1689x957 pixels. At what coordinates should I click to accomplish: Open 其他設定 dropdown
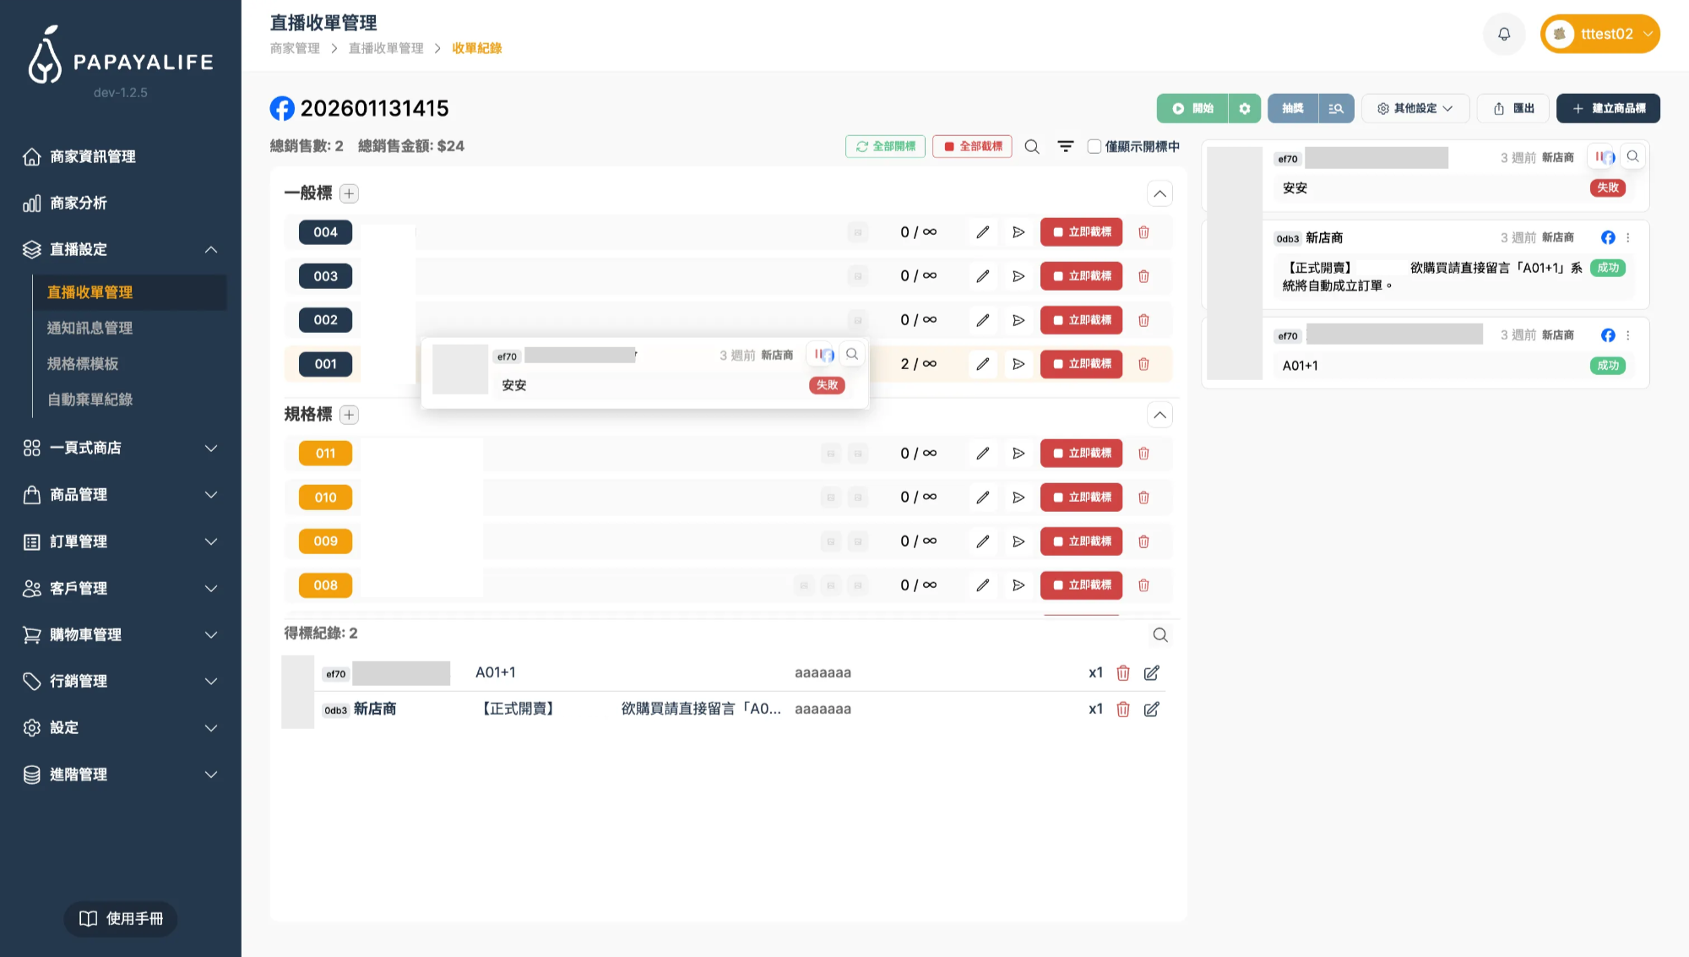1415,108
